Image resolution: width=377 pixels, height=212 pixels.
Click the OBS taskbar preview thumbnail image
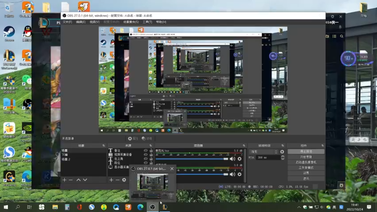pyautogui.click(x=152, y=186)
